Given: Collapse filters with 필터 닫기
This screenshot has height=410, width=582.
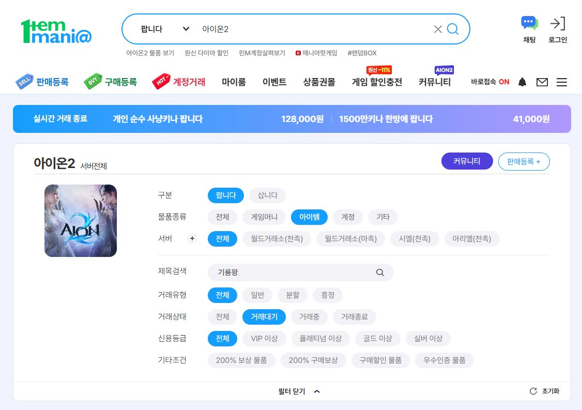Looking at the screenshot, I should click(x=299, y=391).
